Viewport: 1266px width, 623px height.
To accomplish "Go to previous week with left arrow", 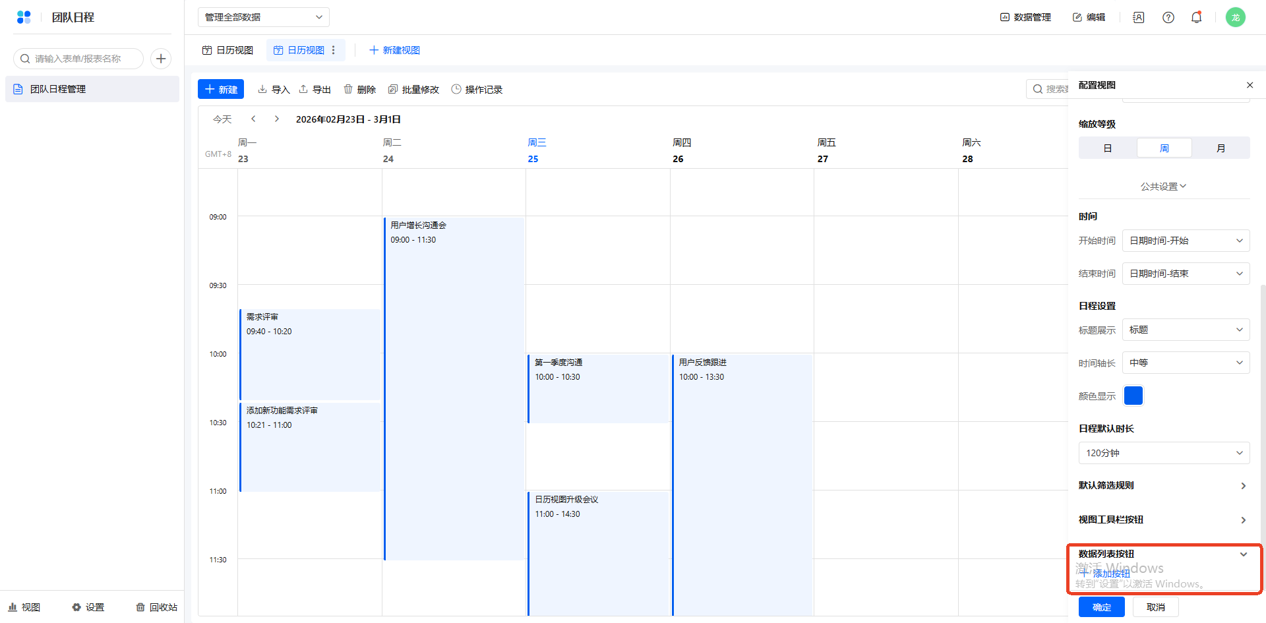I will tap(253, 119).
